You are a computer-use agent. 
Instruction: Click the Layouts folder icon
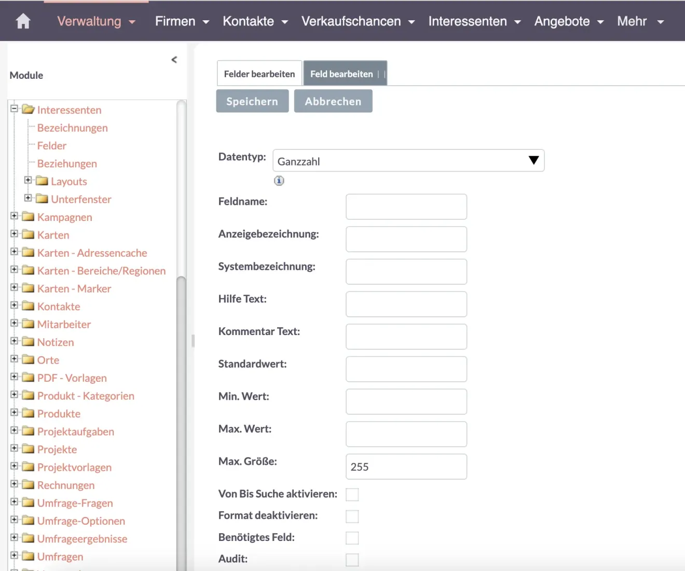click(42, 181)
